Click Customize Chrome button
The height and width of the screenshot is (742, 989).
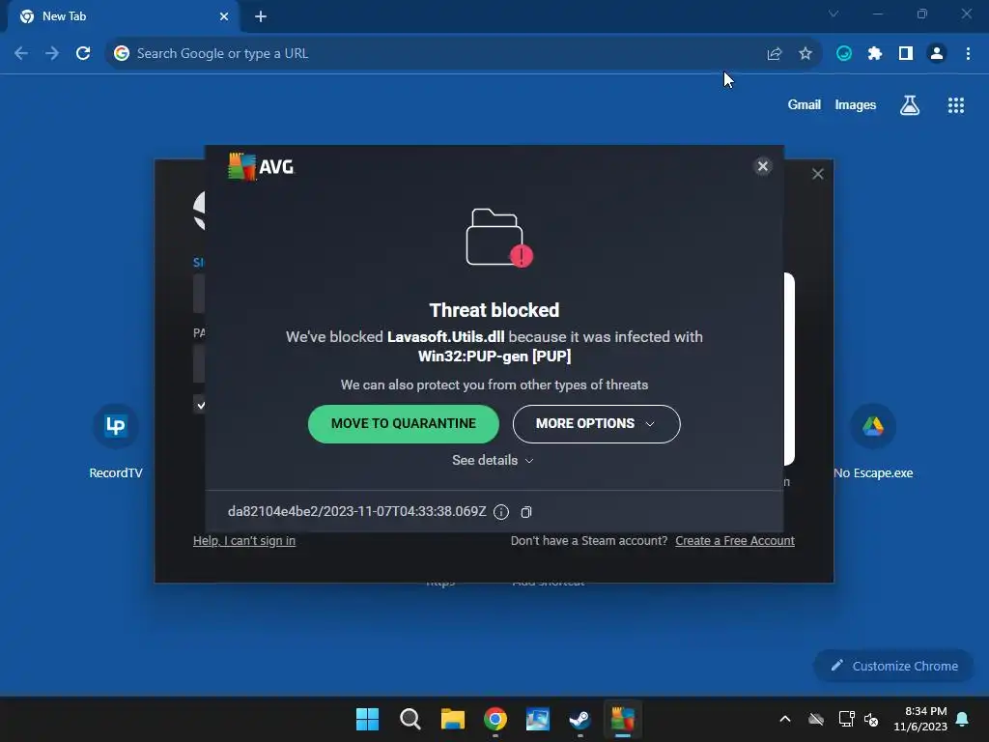point(893,666)
